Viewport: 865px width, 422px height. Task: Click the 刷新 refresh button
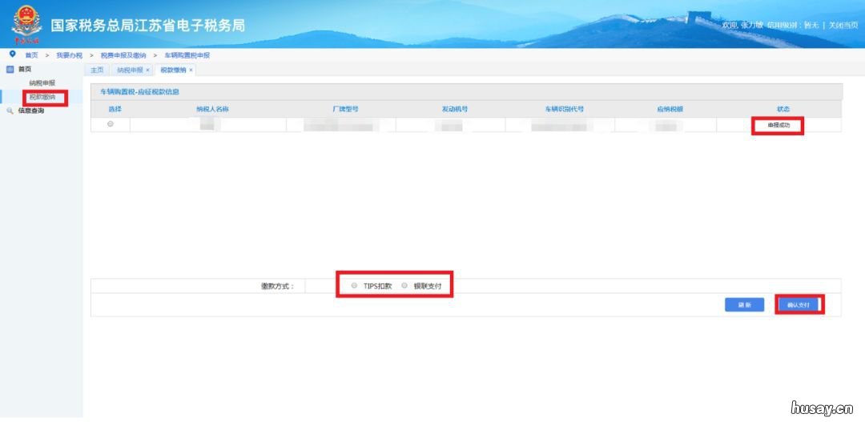click(744, 304)
